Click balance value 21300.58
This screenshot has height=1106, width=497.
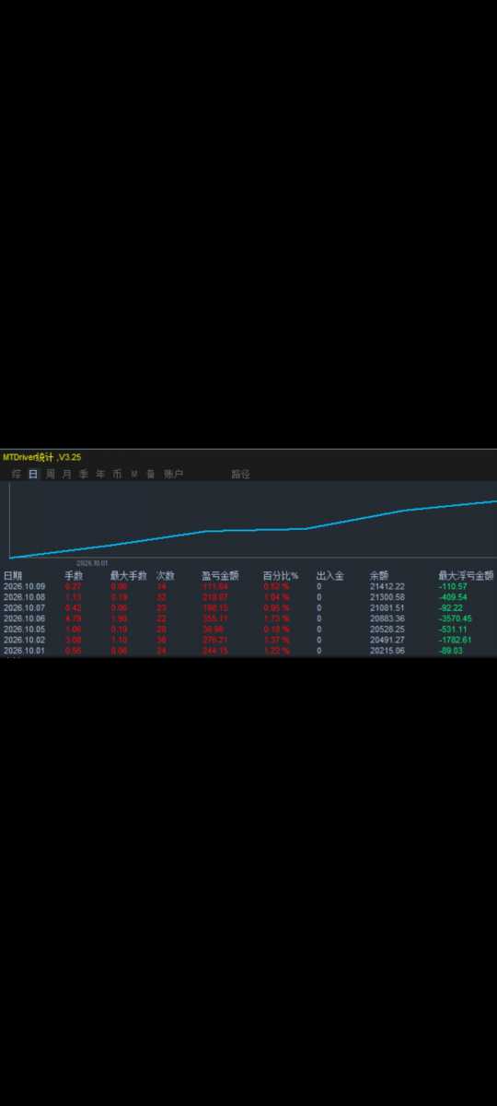pos(387,597)
